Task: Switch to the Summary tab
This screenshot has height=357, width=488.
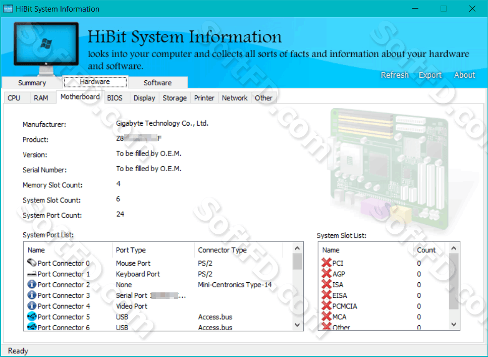Action: (x=32, y=83)
